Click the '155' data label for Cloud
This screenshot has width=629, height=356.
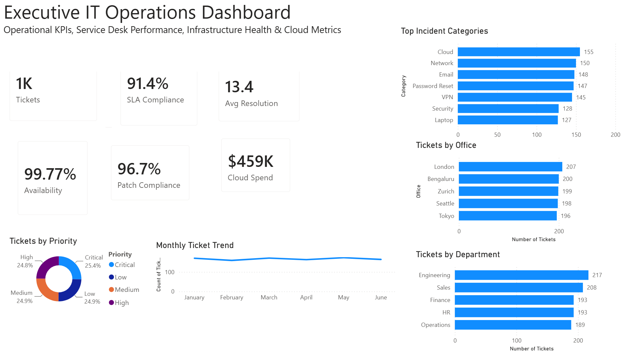589,52
